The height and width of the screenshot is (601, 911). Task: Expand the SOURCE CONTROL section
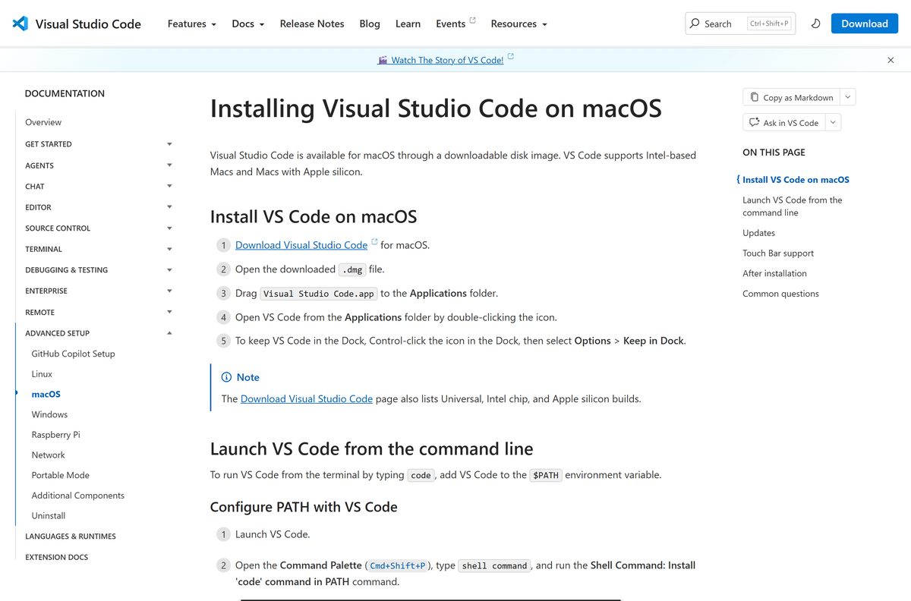coord(99,228)
